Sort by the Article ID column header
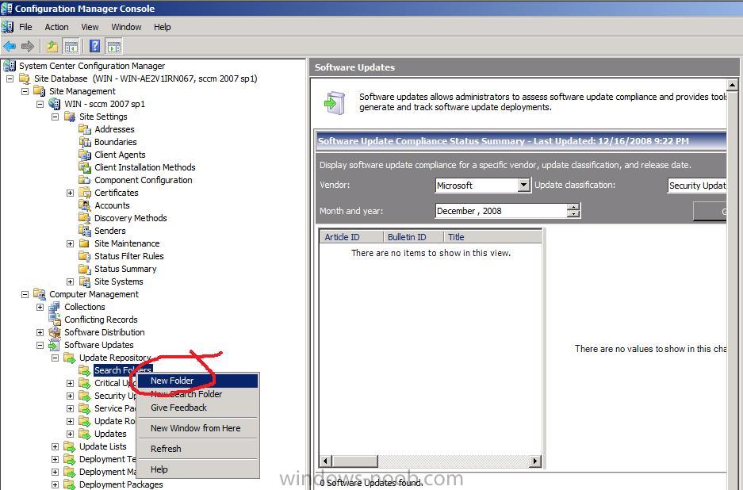Image resolution: width=743 pixels, height=490 pixels. coord(351,237)
